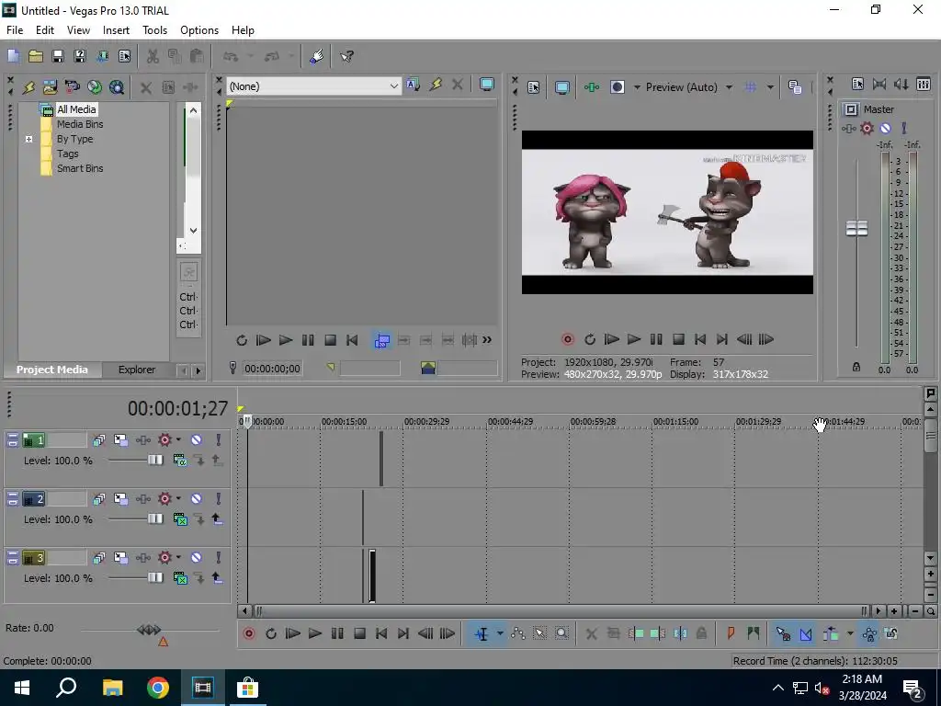
Task: Open the File menu
Action: (x=15, y=30)
